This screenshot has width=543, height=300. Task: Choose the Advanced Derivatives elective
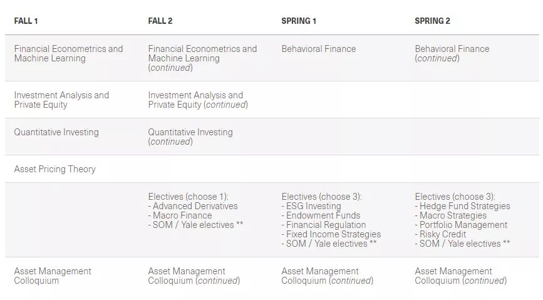[195, 206]
